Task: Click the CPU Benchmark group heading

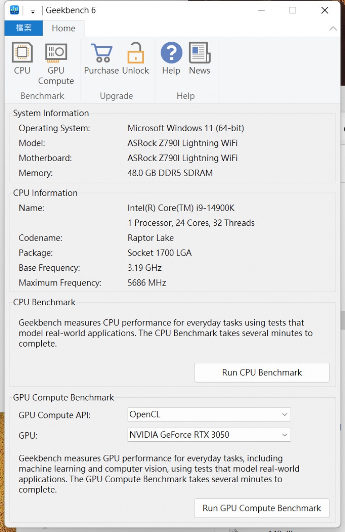Action: (x=44, y=302)
